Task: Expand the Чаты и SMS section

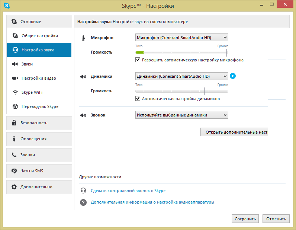Action: (x=39, y=171)
